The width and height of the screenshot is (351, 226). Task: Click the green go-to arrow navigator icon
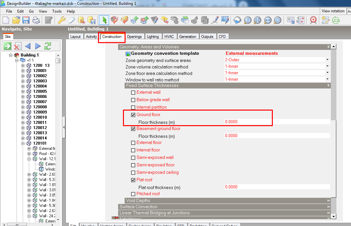(x=7, y=46)
